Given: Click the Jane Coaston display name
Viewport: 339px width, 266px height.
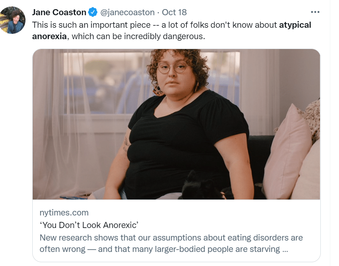Looking at the screenshot, I should click(59, 13).
